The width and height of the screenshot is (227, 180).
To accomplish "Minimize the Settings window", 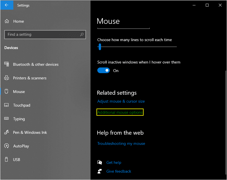I will coord(194,5).
